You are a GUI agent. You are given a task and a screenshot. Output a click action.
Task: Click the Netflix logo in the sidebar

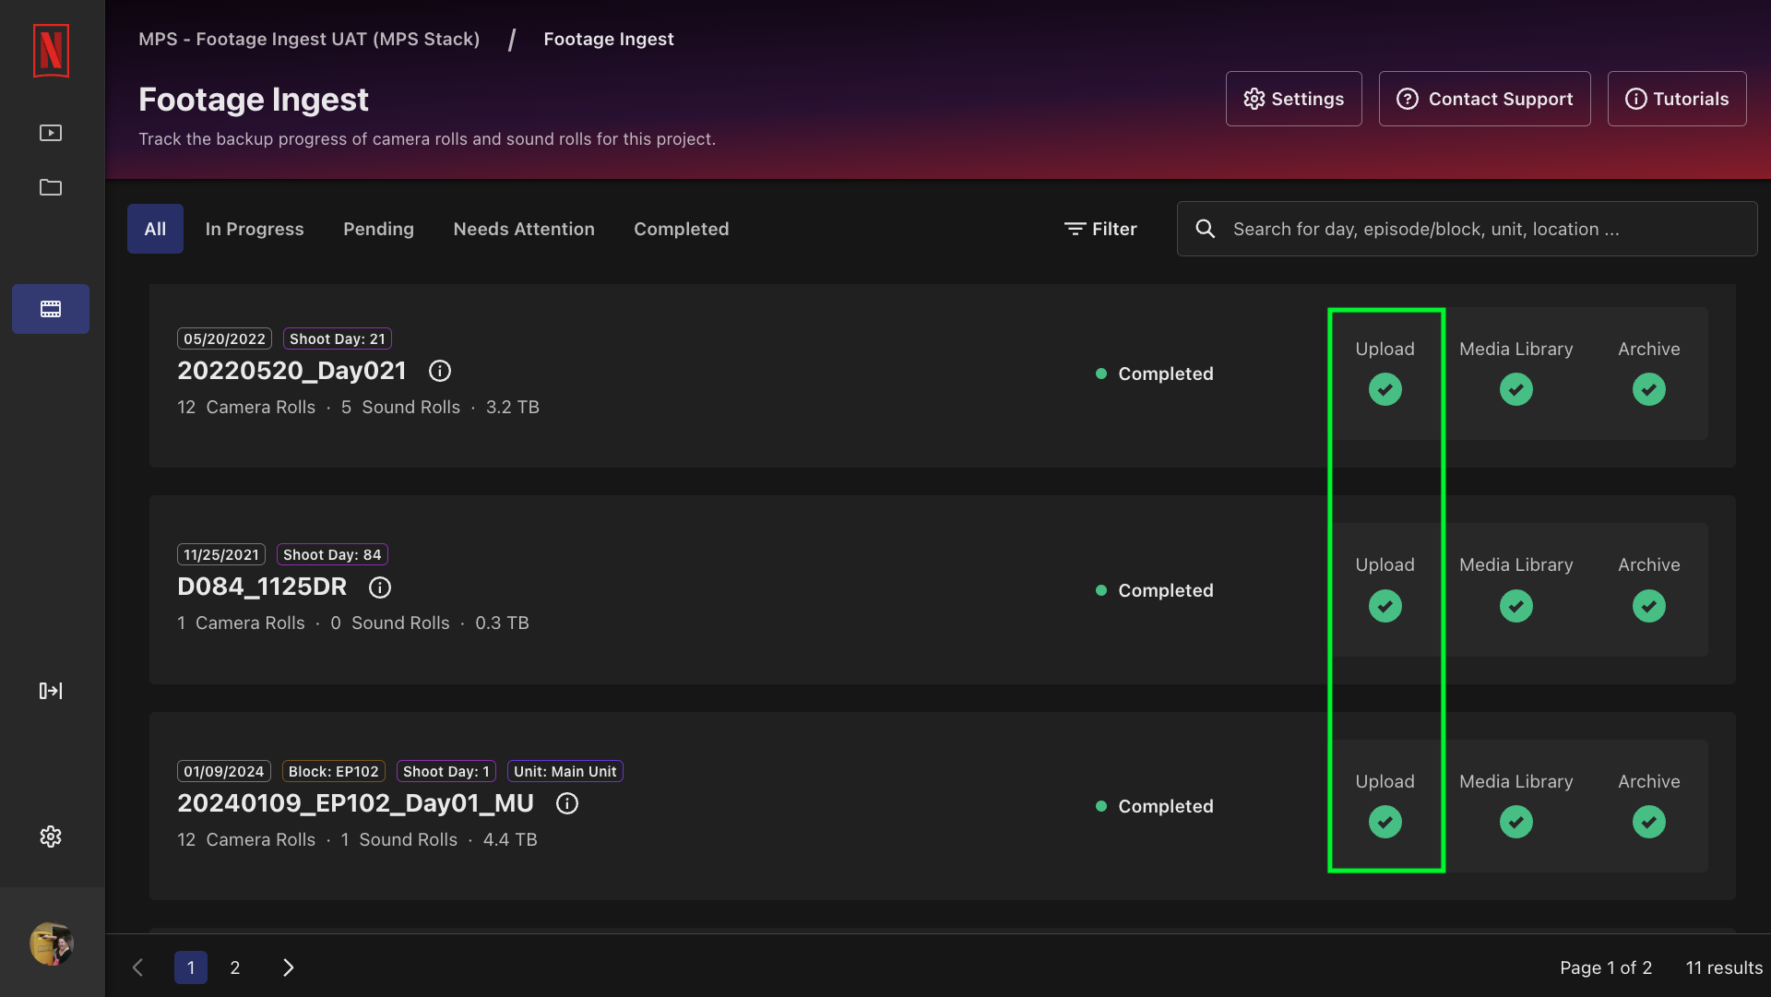point(51,50)
